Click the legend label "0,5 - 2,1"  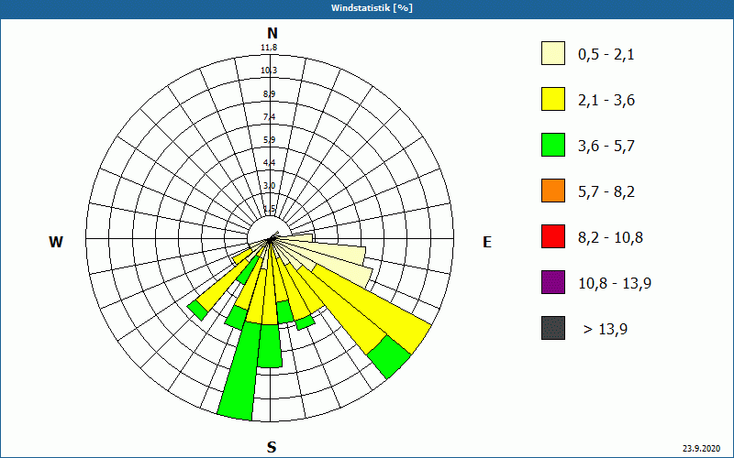(x=606, y=55)
